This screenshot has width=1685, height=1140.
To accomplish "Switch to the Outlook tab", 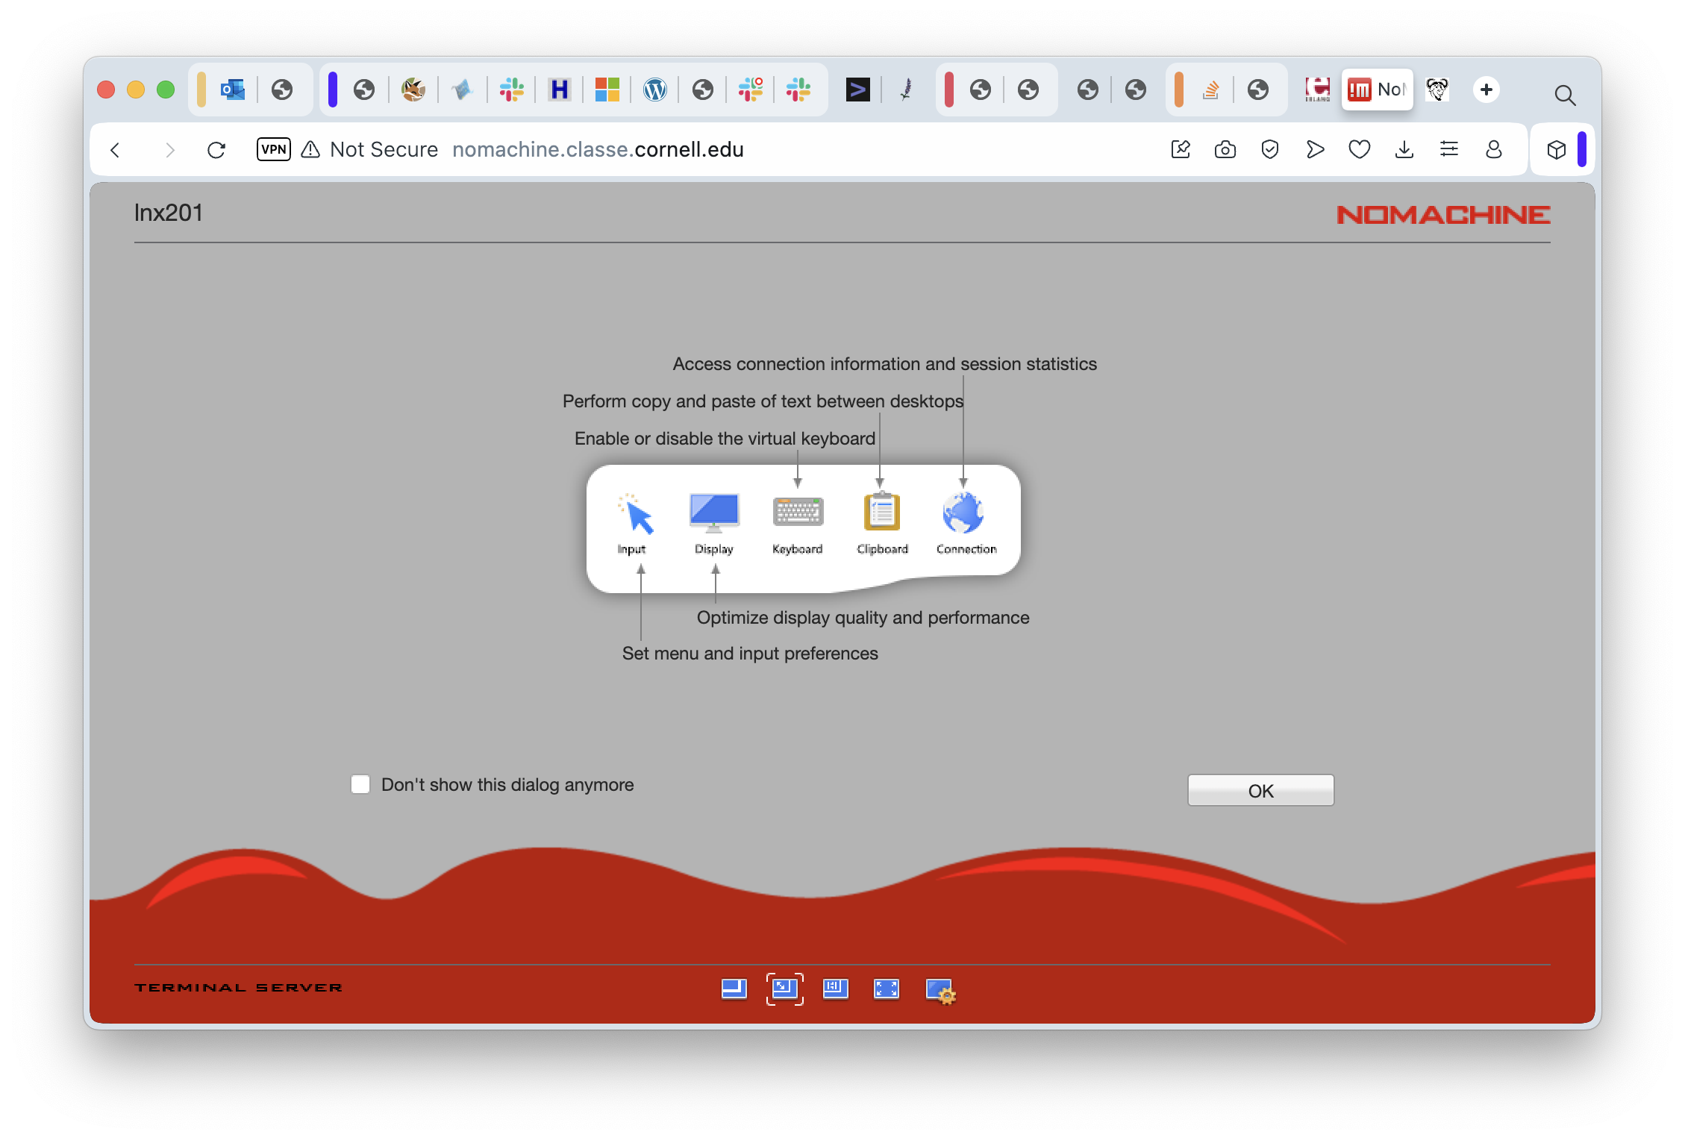I will click(x=233, y=90).
